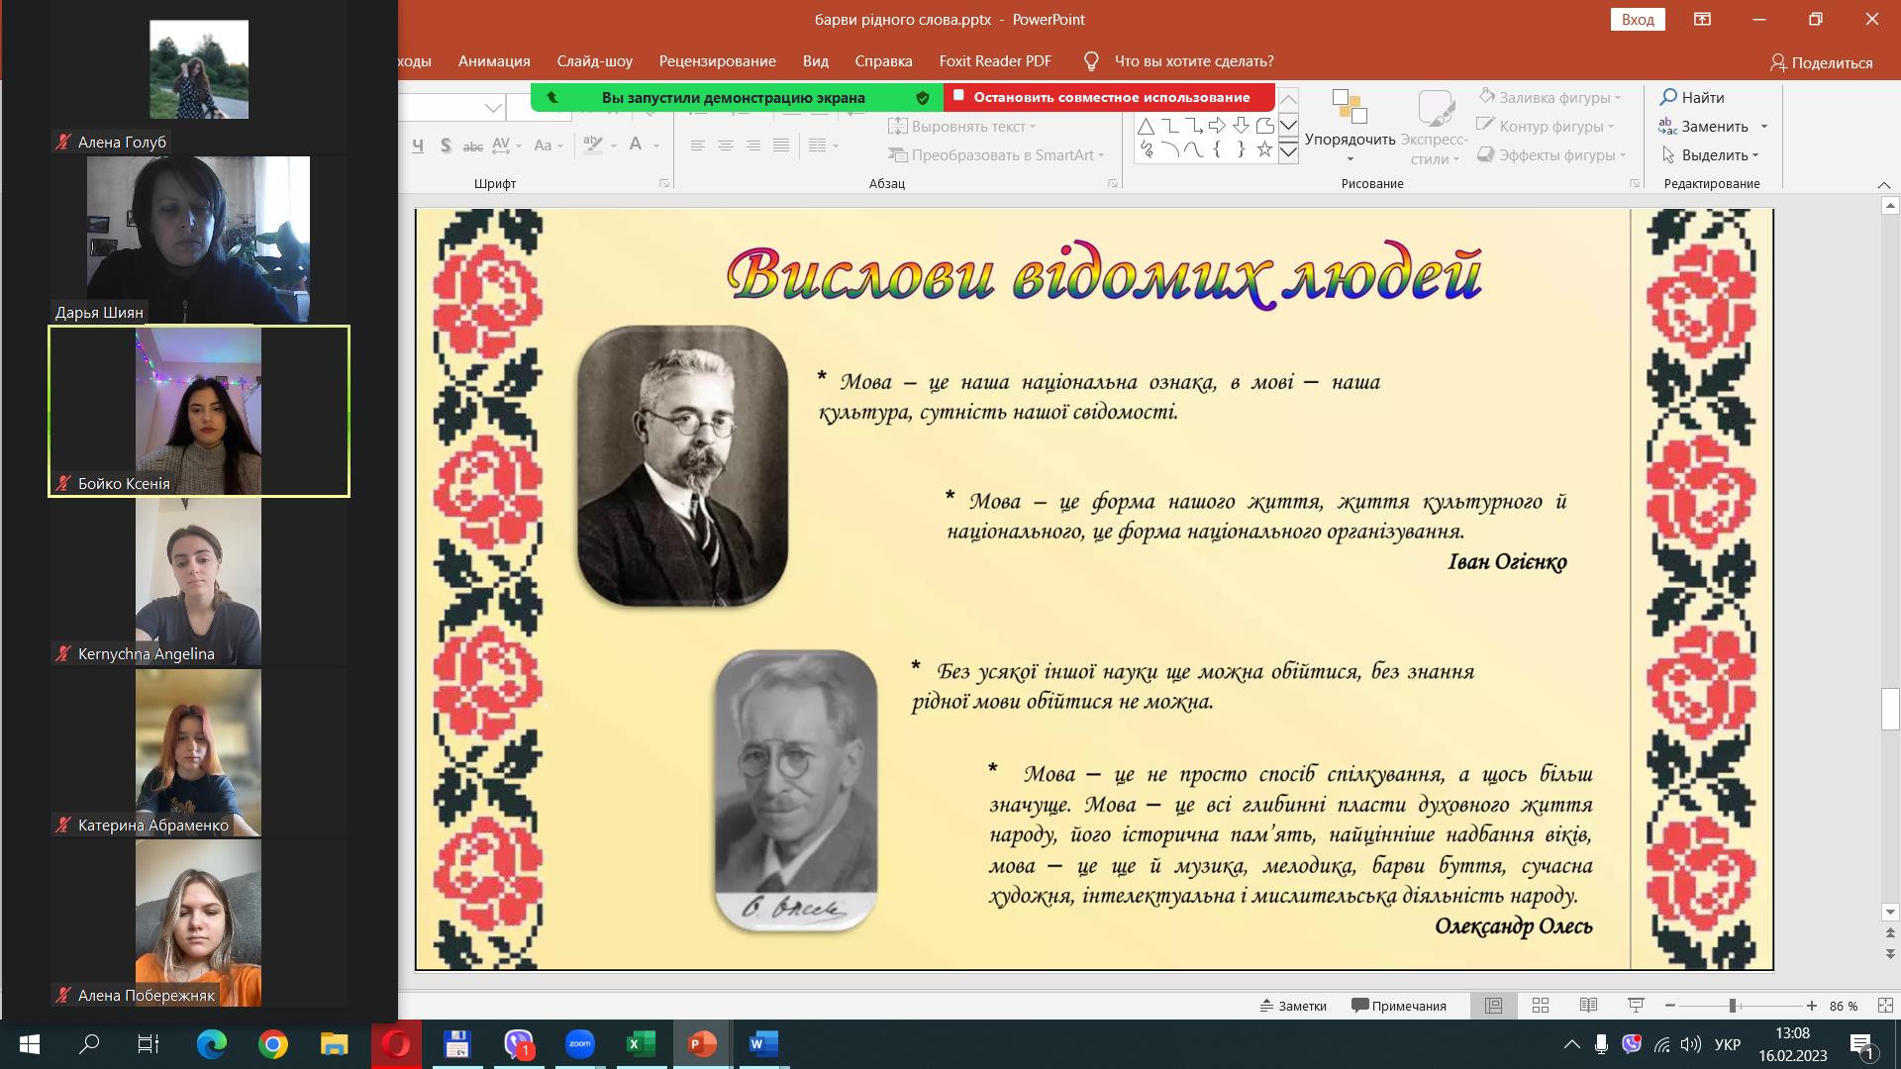Image resolution: width=1901 pixels, height=1069 pixels.
Task: Toggle strikethrough text formatting
Action: (473, 146)
